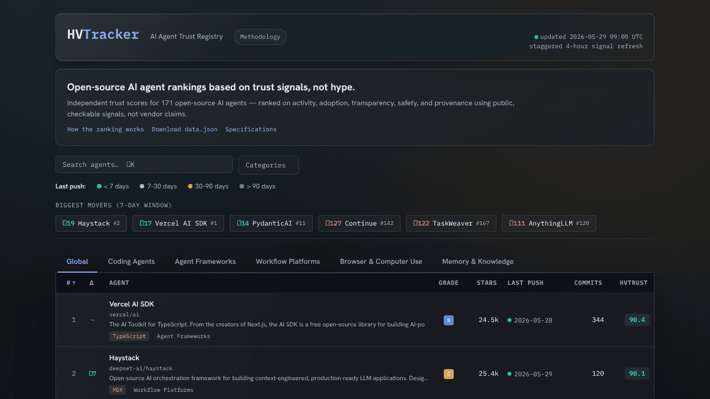710x399 pixels.
Task: Click the Agent Frameworks tag in Vercel row
Action: (x=184, y=336)
